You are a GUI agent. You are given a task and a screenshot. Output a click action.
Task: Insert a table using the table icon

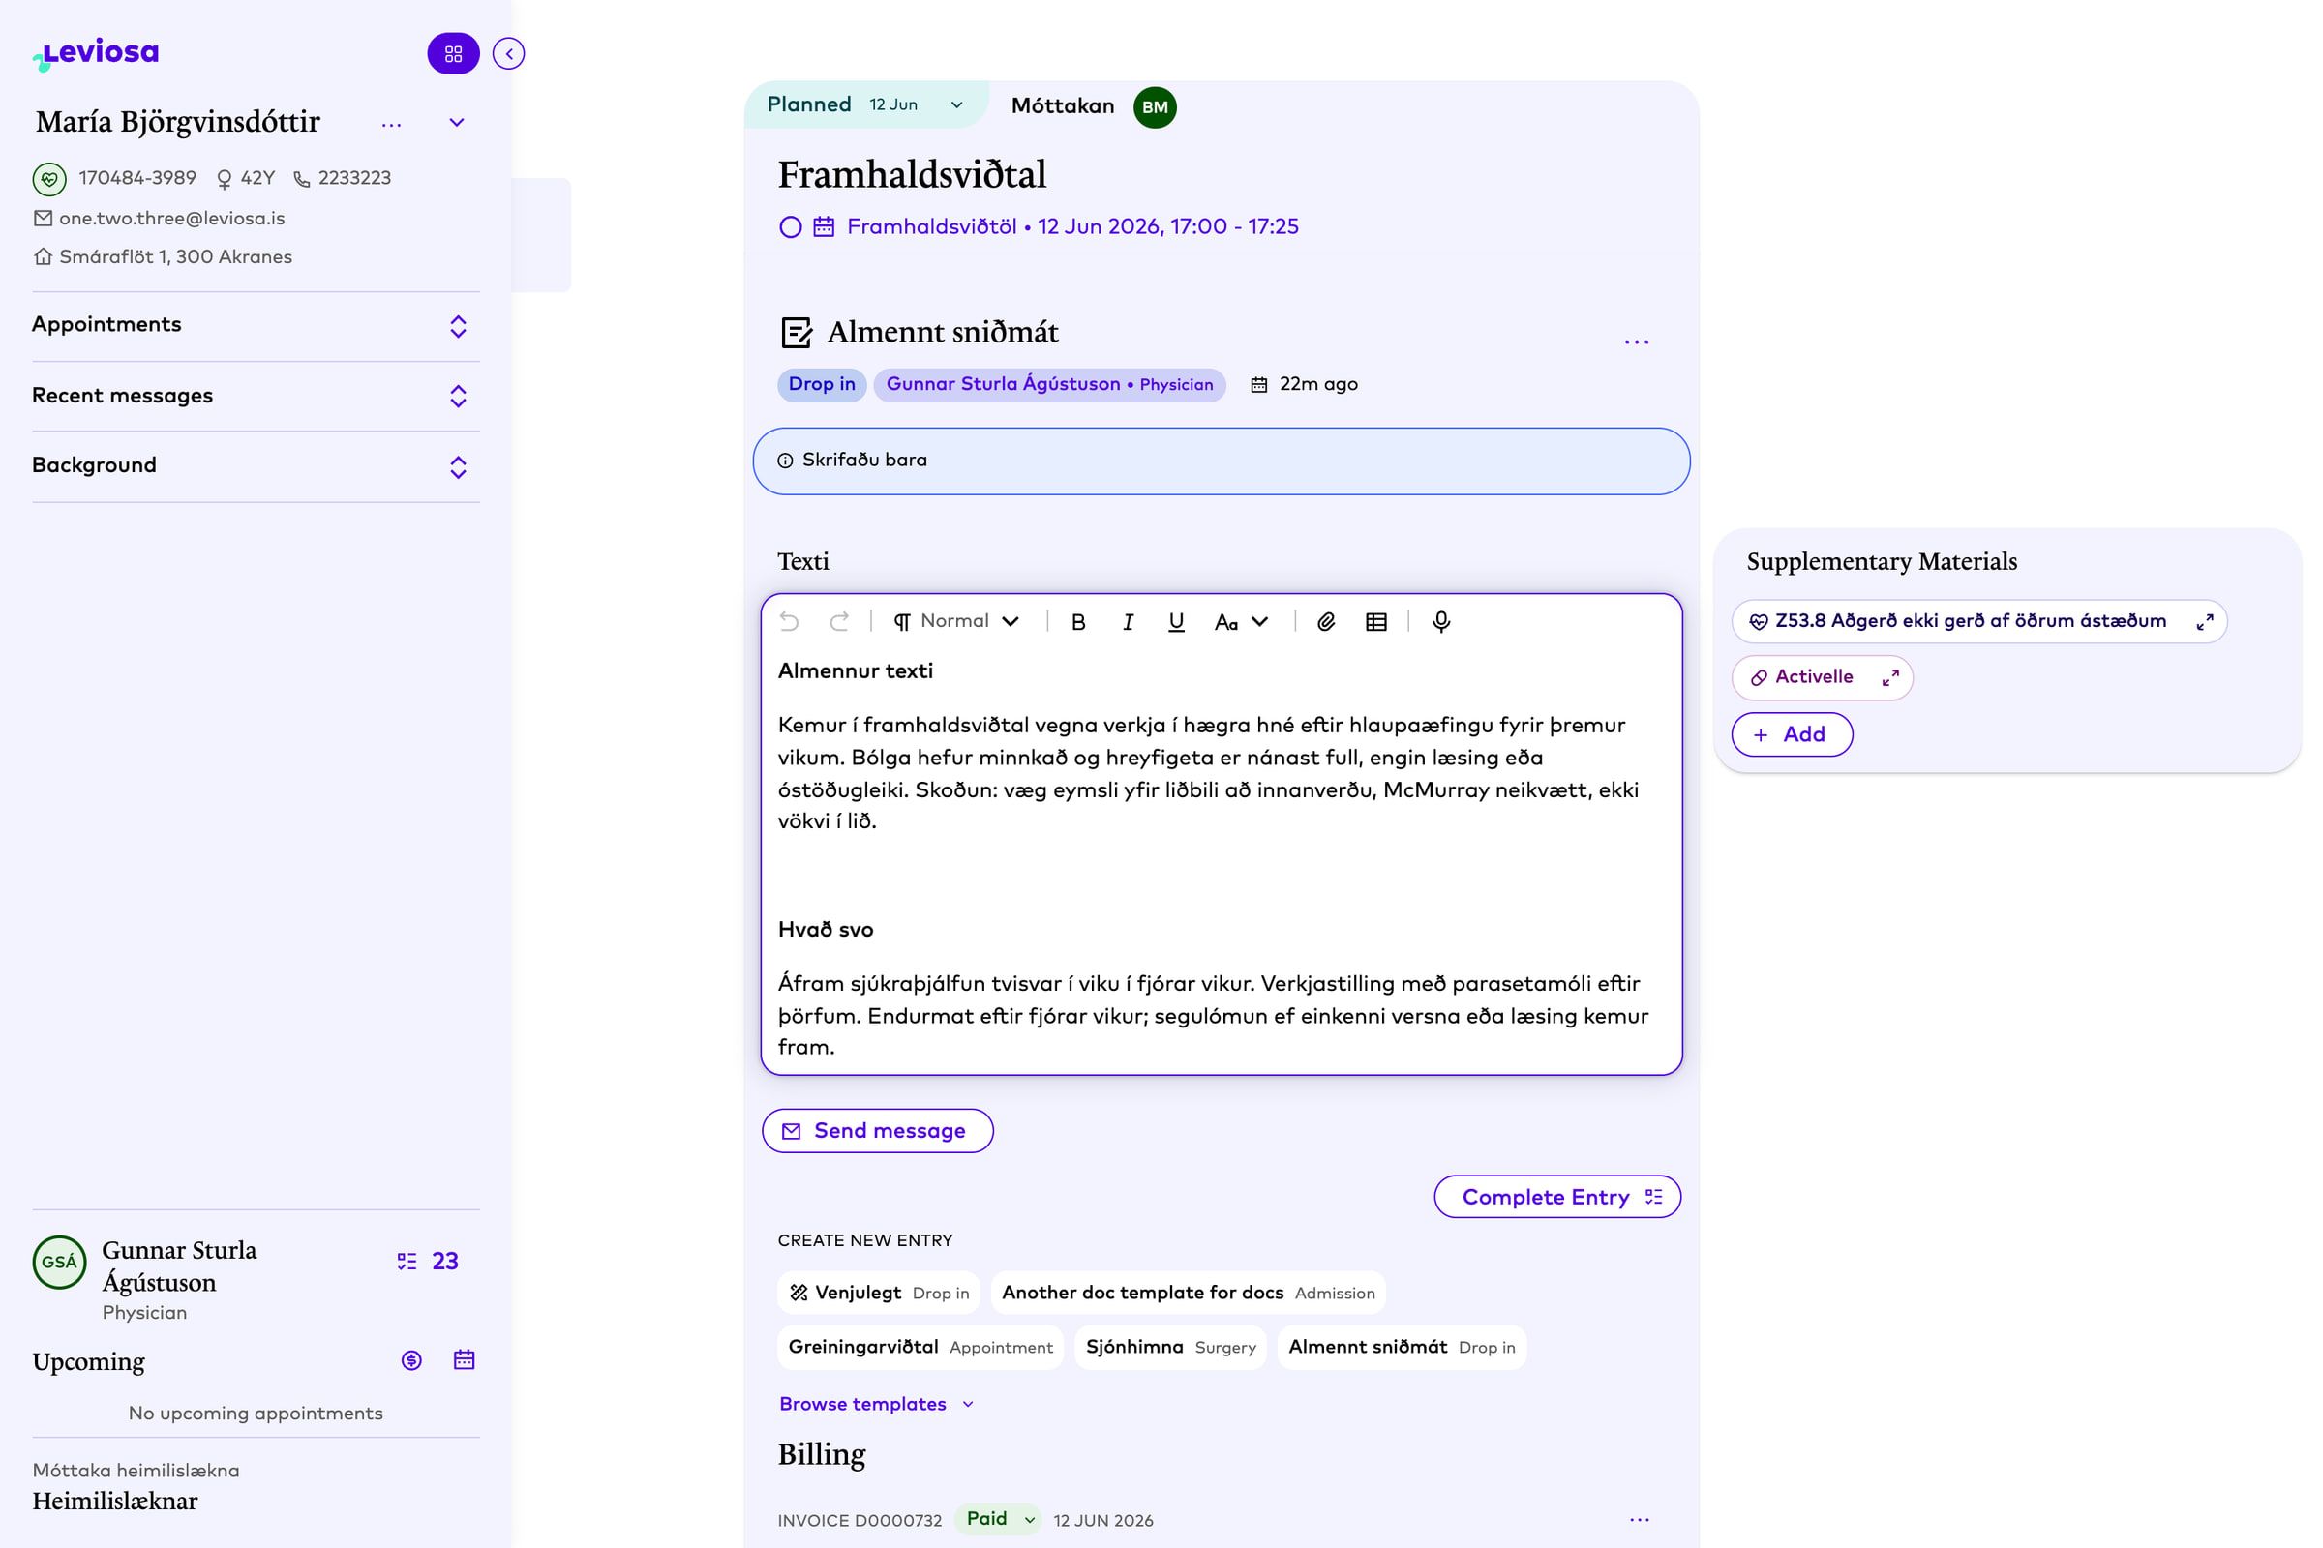point(1376,622)
